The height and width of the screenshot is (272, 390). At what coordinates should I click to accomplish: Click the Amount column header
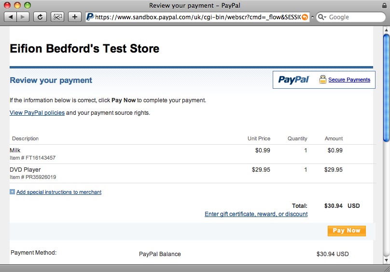(334, 138)
